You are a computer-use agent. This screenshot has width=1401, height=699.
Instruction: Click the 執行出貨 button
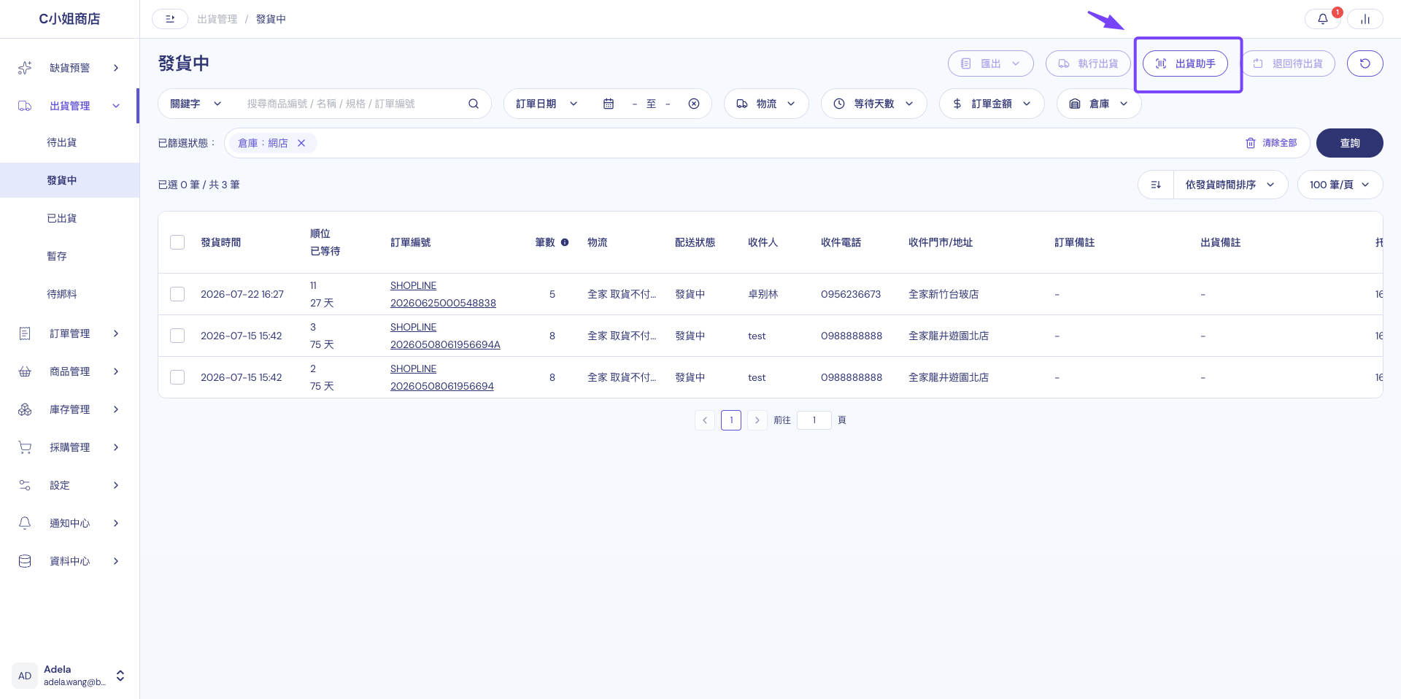tap(1088, 63)
